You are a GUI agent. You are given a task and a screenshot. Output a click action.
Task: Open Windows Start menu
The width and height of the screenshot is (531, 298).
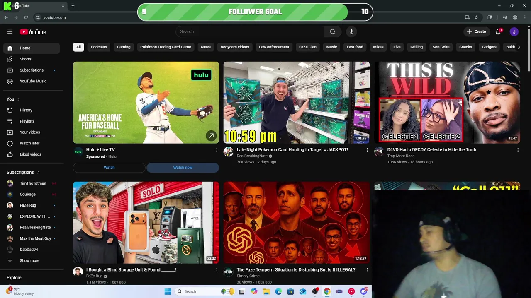(168, 291)
